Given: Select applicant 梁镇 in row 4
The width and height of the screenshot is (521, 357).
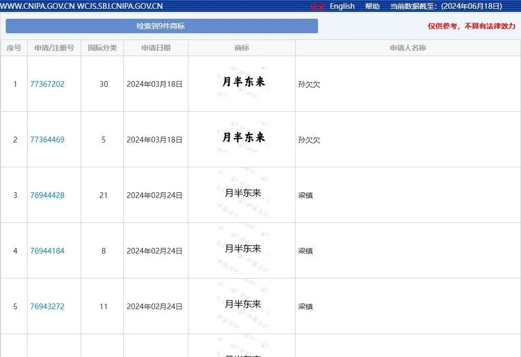Looking at the screenshot, I should (306, 251).
